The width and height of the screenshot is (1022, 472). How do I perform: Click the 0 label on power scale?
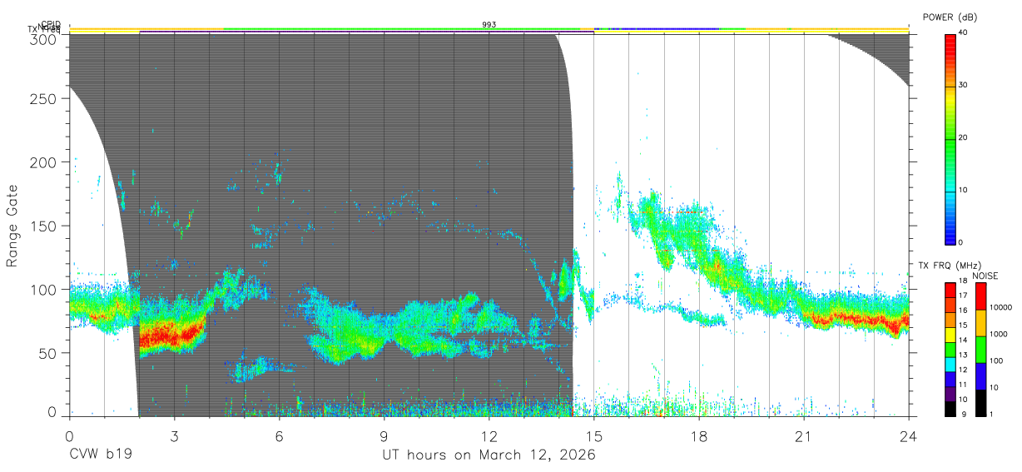tap(960, 242)
